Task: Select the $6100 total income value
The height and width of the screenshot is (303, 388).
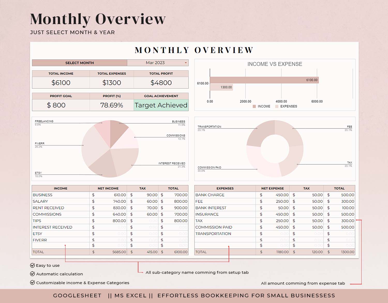Action: coord(61,83)
